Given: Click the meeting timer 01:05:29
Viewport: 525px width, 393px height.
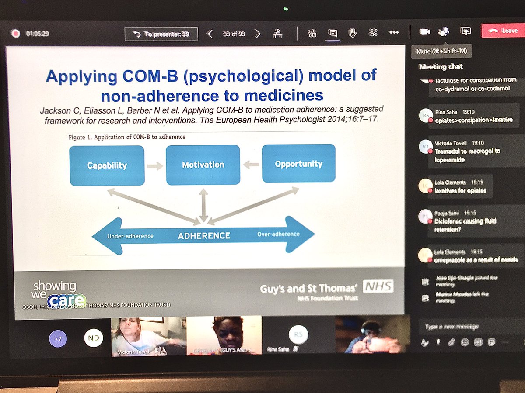Looking at the screenshot, I should pos(37,34).
